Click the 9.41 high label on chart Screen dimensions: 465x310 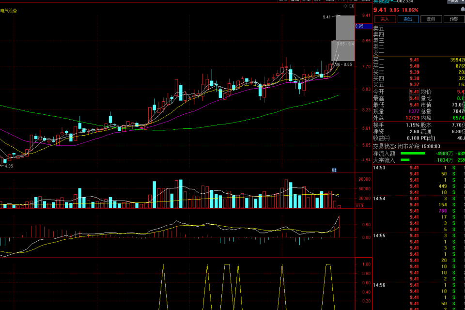[x=326, y=17]
